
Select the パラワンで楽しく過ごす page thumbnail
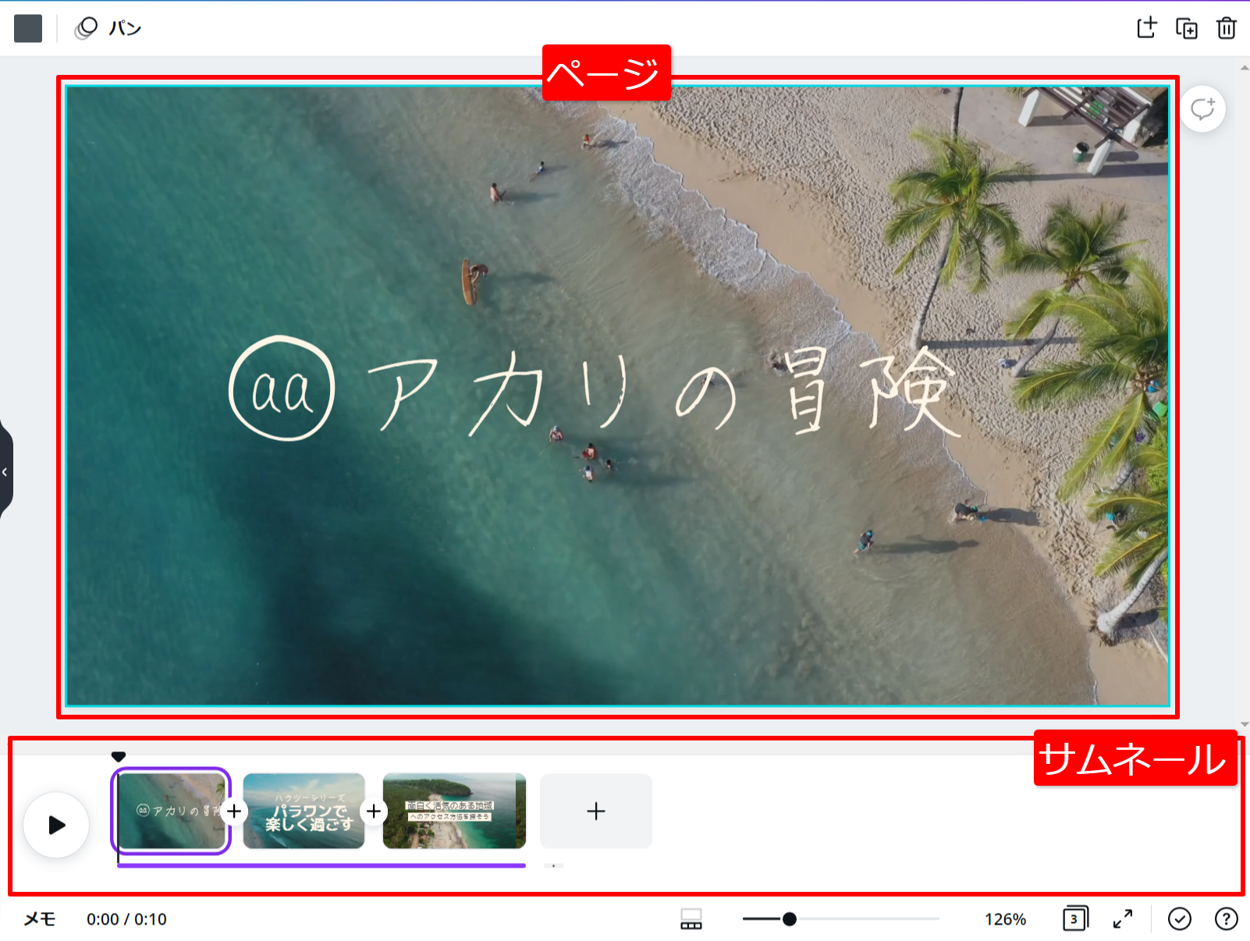click(x=304, y=811)
